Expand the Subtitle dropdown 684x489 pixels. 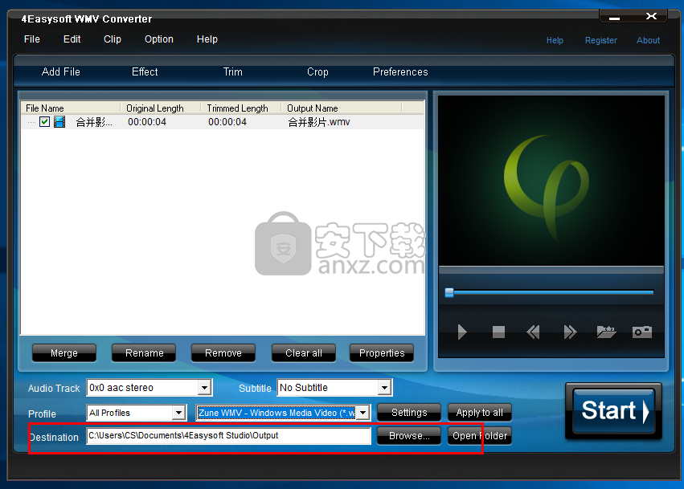click(384, 388)
